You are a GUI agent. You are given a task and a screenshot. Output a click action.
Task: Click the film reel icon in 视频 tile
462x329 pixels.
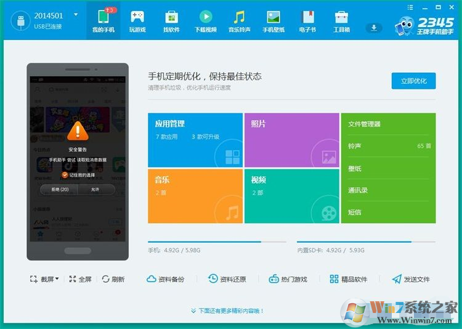click(x=329, y=213)
